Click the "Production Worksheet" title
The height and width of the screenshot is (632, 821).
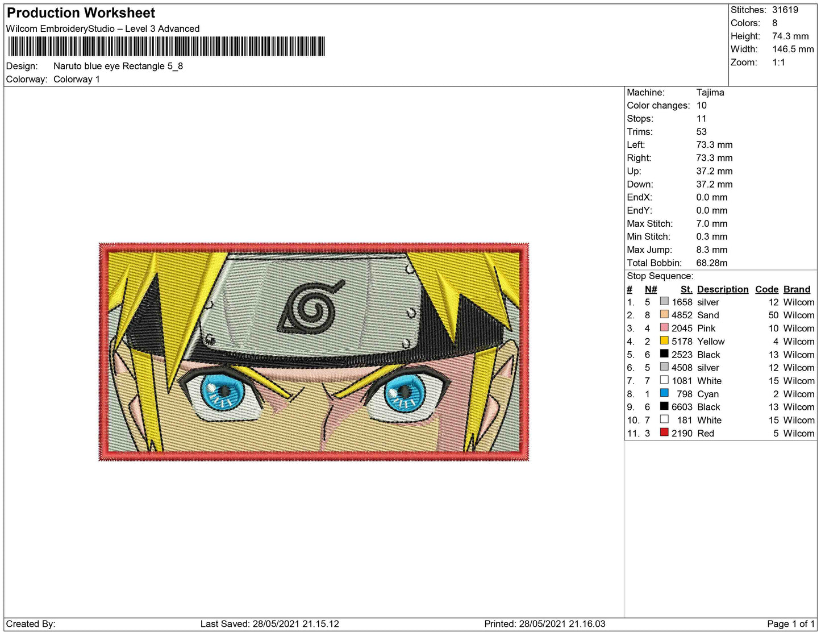click(81, 13)
